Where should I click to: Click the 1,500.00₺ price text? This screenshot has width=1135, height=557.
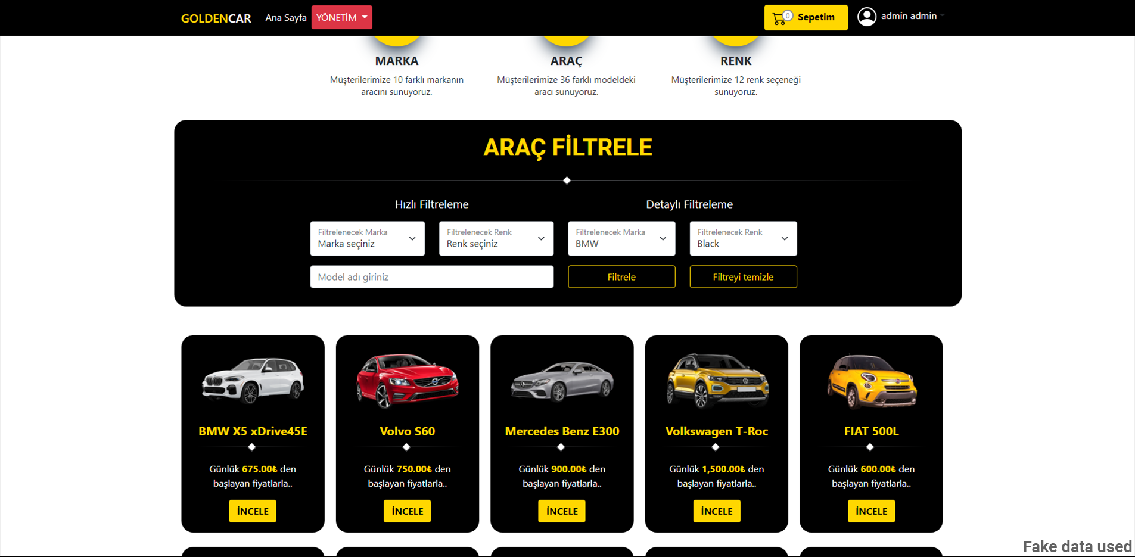(723, 469)
